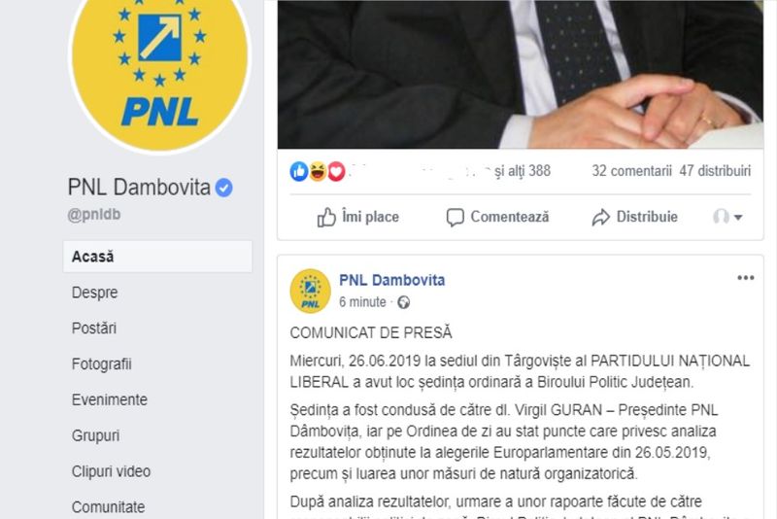Click the blue verified badge next to PNL Dambovita
777x519 pixels.
(x=224, y=188)
